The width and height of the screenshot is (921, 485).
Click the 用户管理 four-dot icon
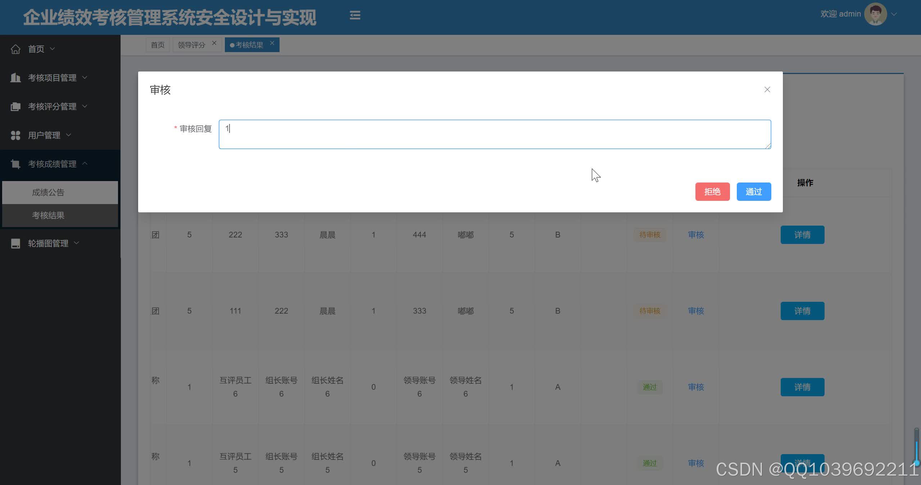15,135
